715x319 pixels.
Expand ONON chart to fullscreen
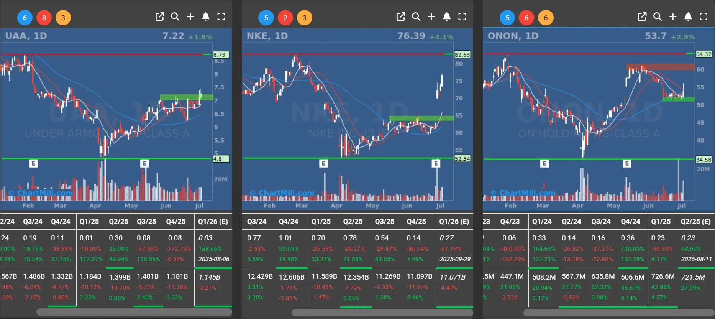(704, 16)
